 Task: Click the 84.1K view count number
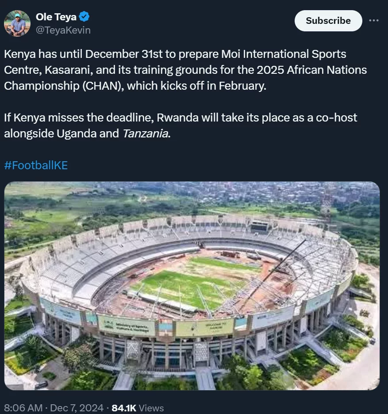pos(124,408)
